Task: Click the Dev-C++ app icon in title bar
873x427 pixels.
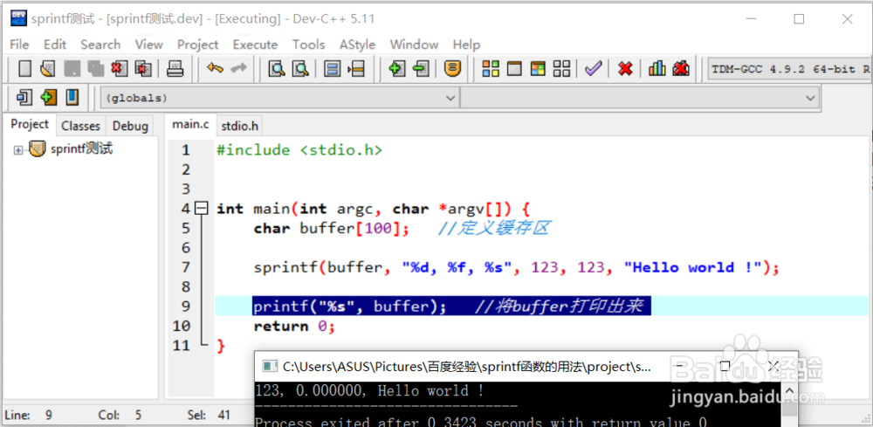Action: [x=18, y=17]
